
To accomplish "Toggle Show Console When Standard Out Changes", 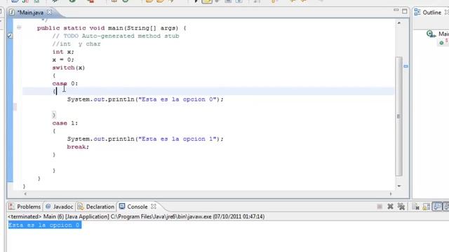I will pos(437,206).
